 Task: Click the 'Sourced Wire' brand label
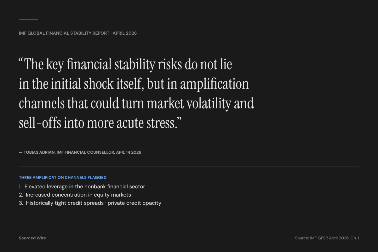coord(32,238)
